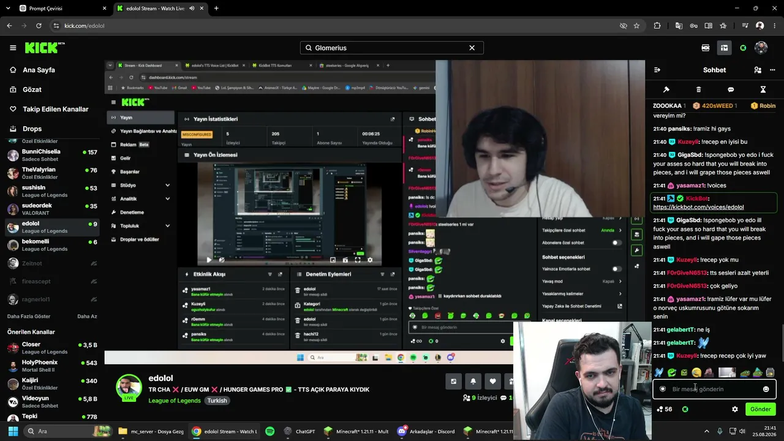Open TheValyrian channel in sidebar
The image size is (784, 441).
click(x=52, y=173)
